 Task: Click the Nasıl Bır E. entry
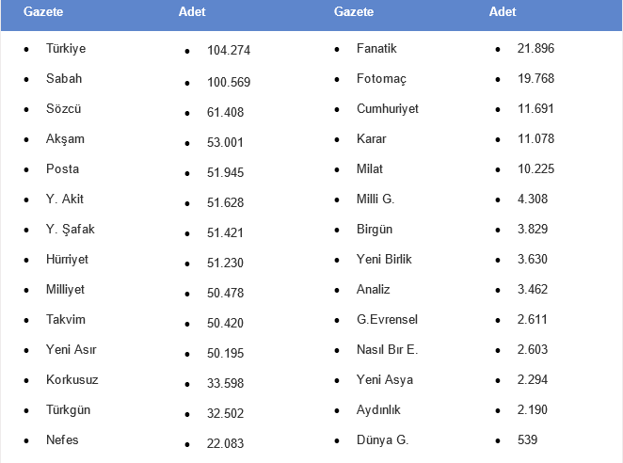pyautogui.click(x=387, y=349)
